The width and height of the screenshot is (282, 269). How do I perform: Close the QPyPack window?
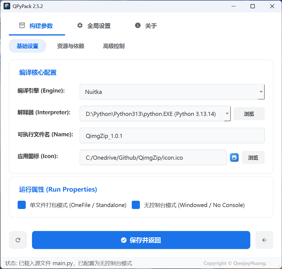click(x=272, y=6)
